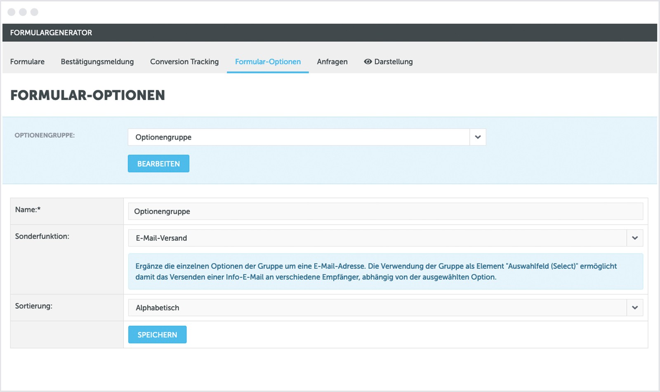This screenshot has height=392, width=660.
Task: Switch to the Bestätigungsmeldung tab
Action: (97, 62)
